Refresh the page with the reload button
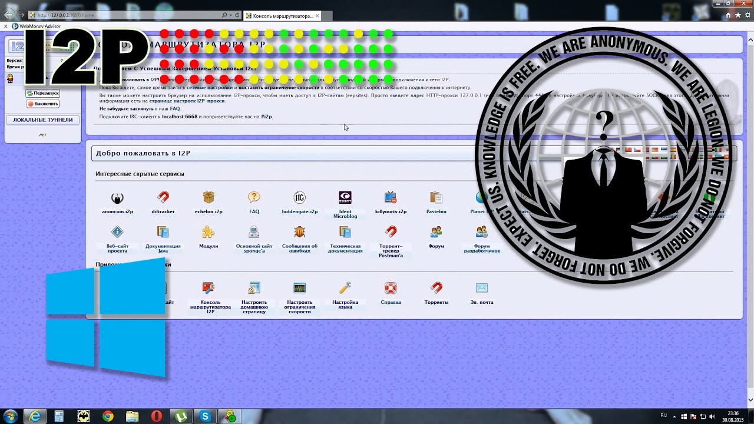754x424 pixels. pos(237,15)
